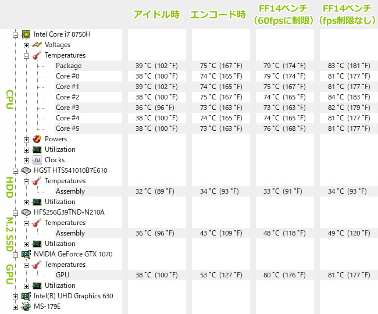Click the Clocks waveform icon
The width and height of the screenshot is (378, 314).
coord(37,160)
